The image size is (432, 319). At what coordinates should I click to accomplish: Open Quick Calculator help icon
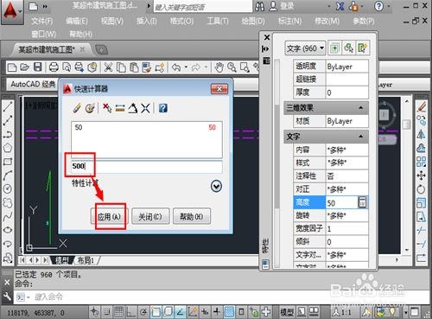click(163, 108)
